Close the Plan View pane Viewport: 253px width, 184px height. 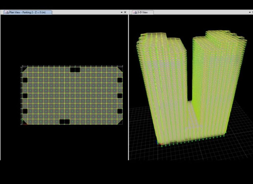coord(125,12)
